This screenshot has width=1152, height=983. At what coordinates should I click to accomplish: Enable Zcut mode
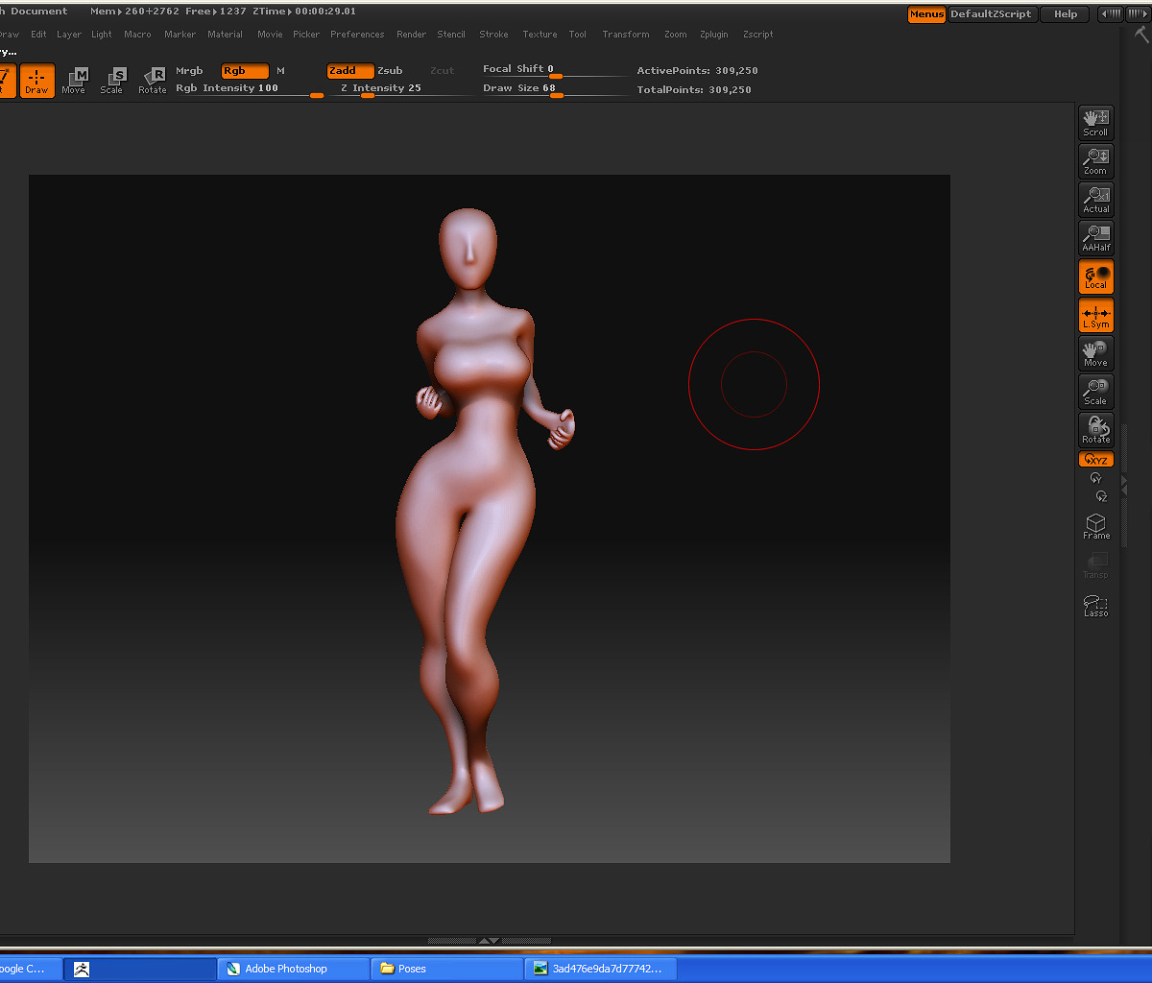[x=442, y=71]
